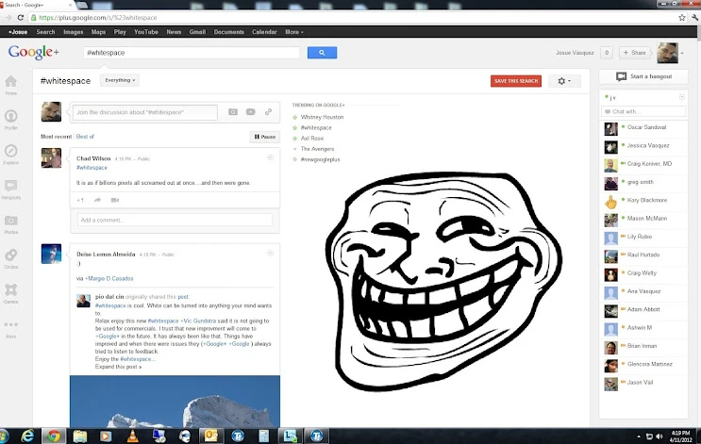Open options arrow on Deise Lemos Almeida's post
Image resolution: width=701 pixels, height=444 pixels.
click(x=270, y=254)
